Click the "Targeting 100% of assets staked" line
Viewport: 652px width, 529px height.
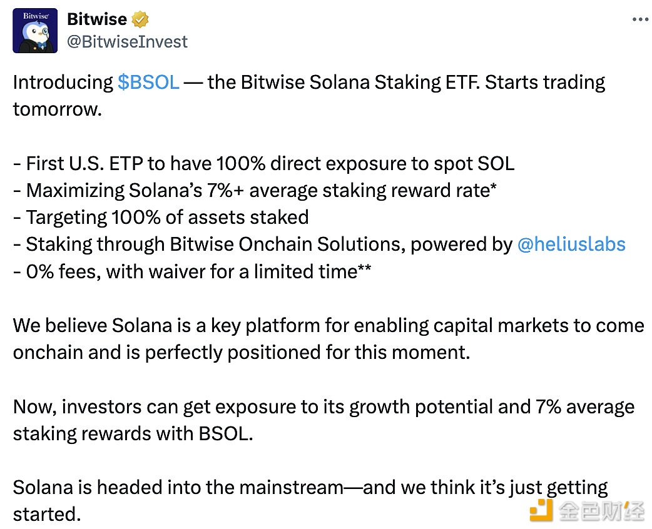point(161,218)
